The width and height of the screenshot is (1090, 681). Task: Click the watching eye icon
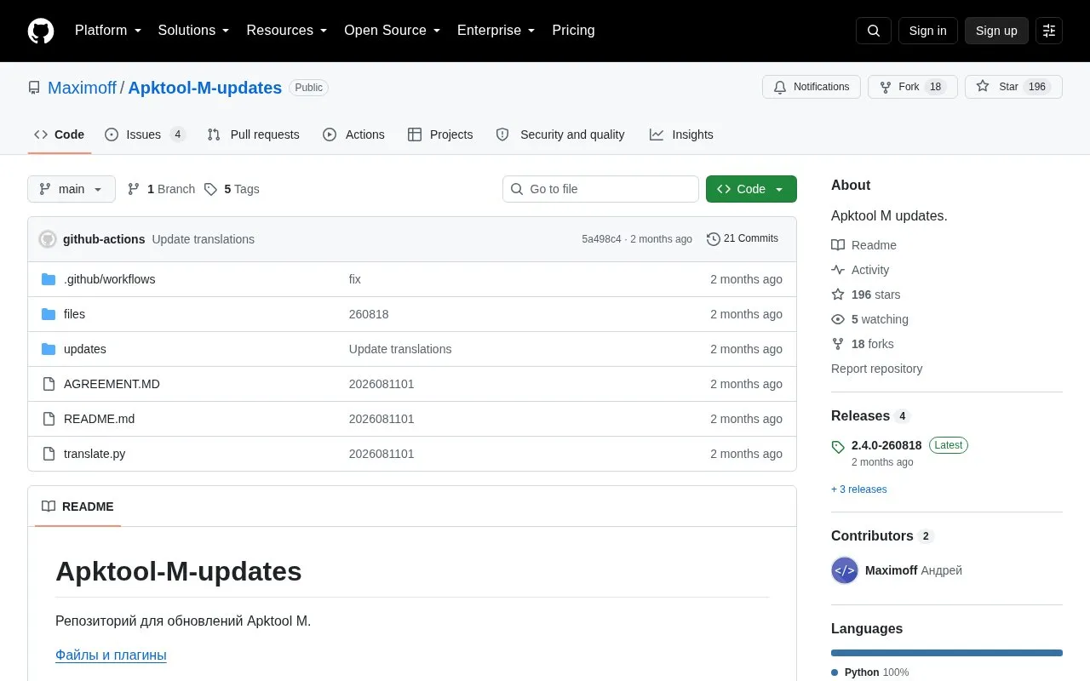pos(838,319)
